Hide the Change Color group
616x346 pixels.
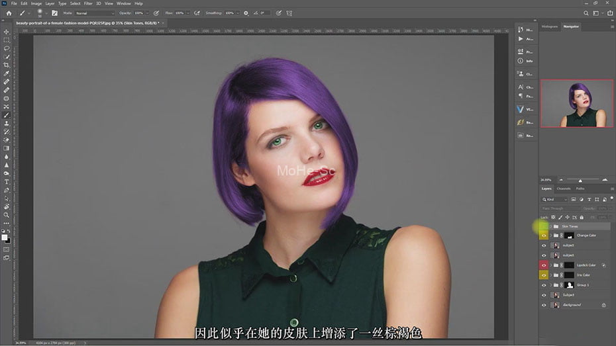[544, 236]
